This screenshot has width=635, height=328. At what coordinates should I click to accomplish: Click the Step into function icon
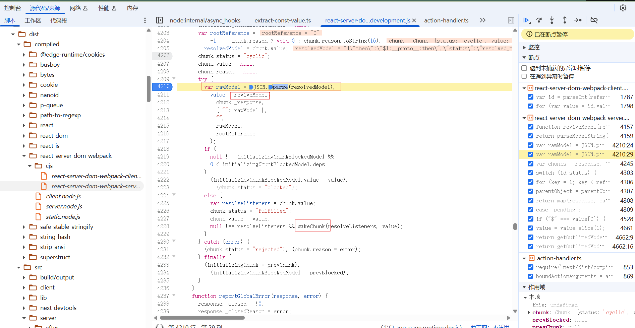click(552, 20)
